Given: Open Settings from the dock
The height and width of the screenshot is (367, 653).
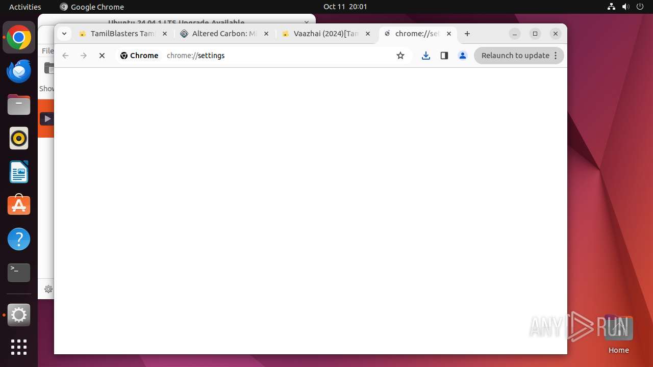Looking at the screenshot, I should 19,315.
